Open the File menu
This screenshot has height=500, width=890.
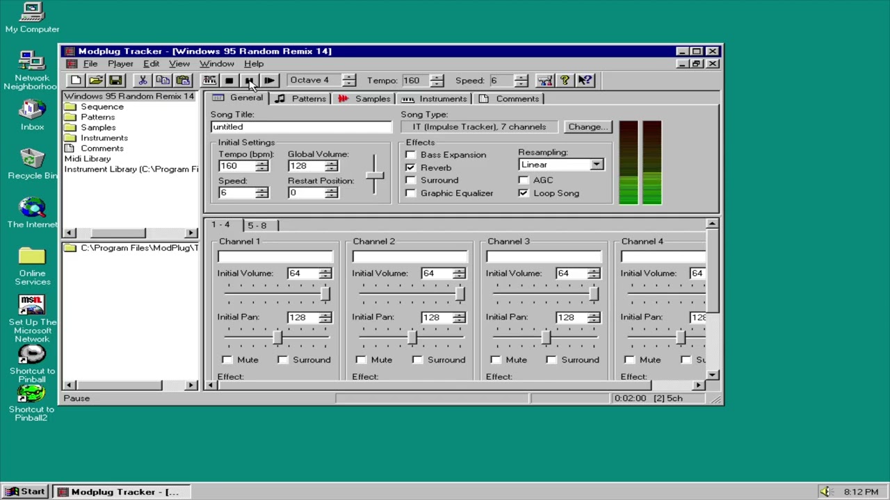click(x=90, y=64)
